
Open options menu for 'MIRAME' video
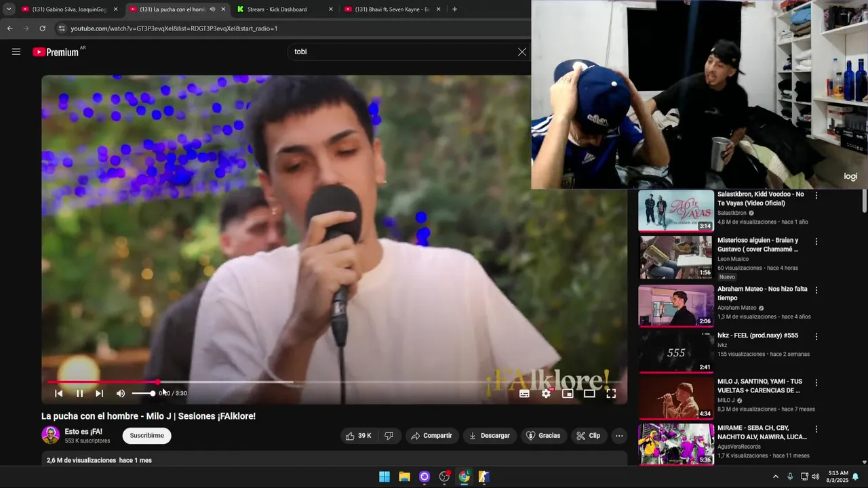(x=816, y=429)
